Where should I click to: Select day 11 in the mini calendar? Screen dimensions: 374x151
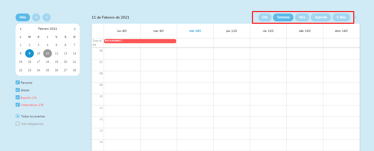pyautogui.click(x=47, y=53)
